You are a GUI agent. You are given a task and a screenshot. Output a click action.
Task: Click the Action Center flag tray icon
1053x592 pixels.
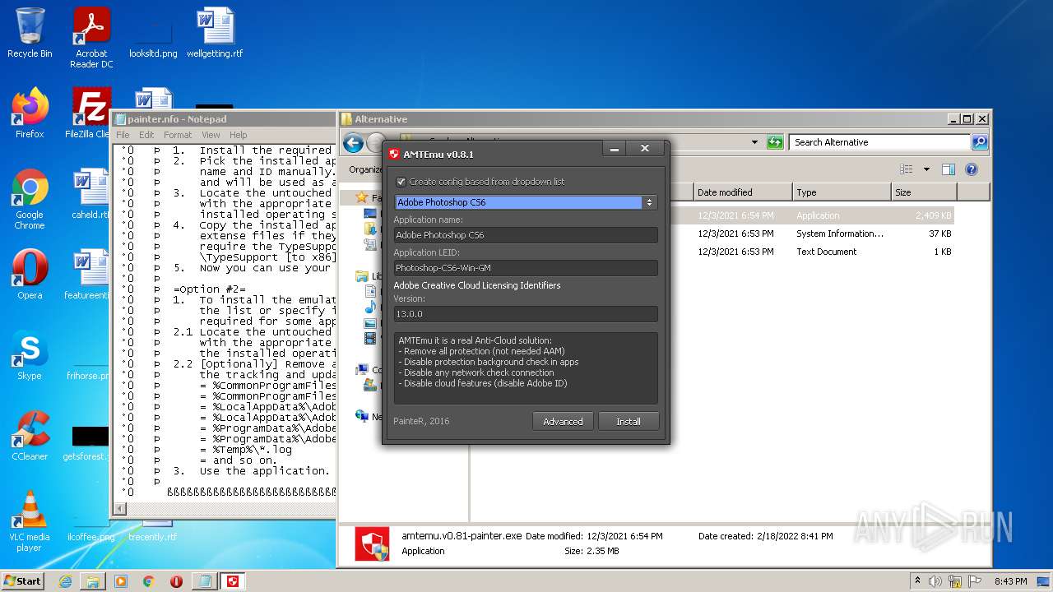[x=974, y=581]
